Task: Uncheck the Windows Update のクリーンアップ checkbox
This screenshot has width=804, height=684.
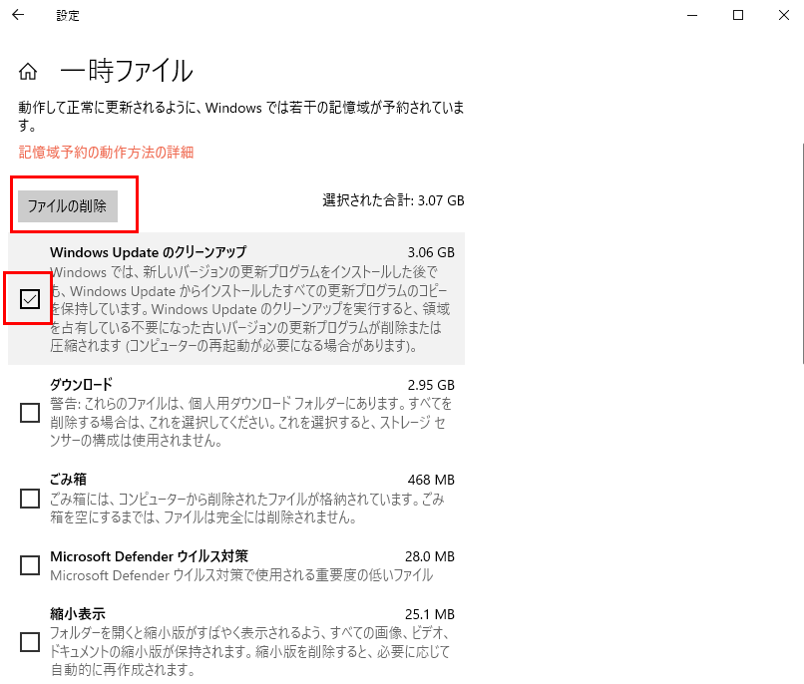Action: point(28,298)
